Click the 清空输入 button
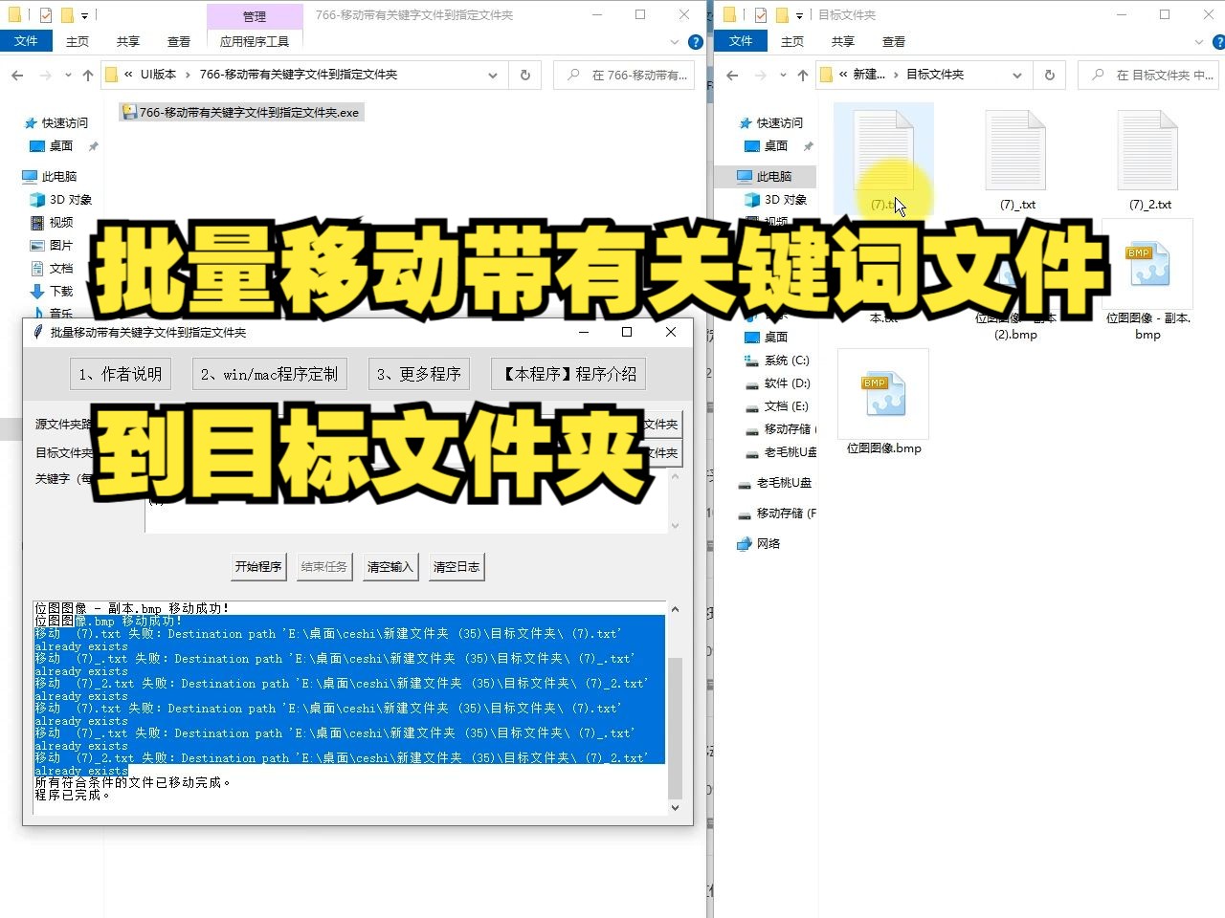 390,566
